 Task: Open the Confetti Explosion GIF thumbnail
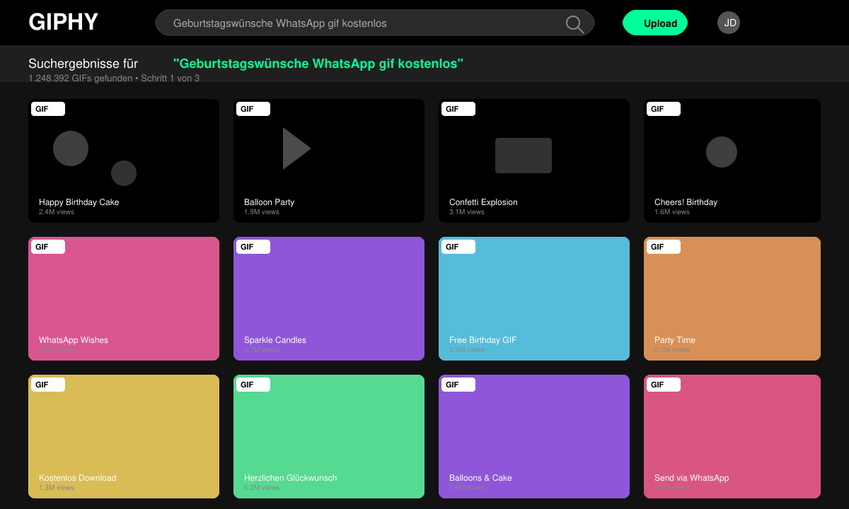coord(534,160)
